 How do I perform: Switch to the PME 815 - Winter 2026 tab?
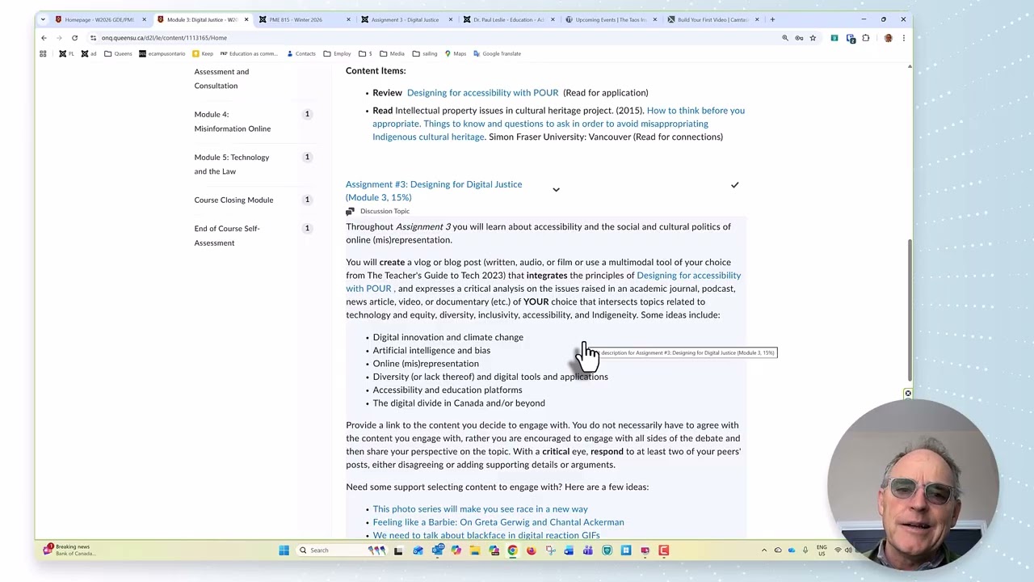(304, 19)
